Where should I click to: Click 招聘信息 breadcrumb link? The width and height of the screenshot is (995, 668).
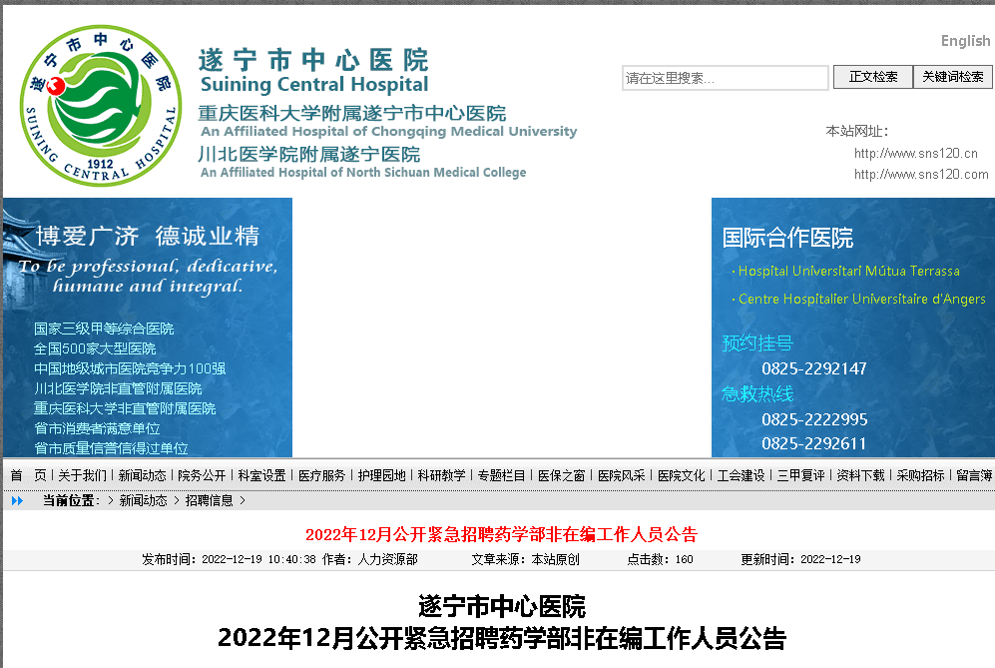point(209,500)
